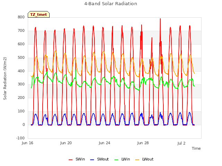Click the tallest SWin spike near 790
222x166 pixels.
[160, 19]
